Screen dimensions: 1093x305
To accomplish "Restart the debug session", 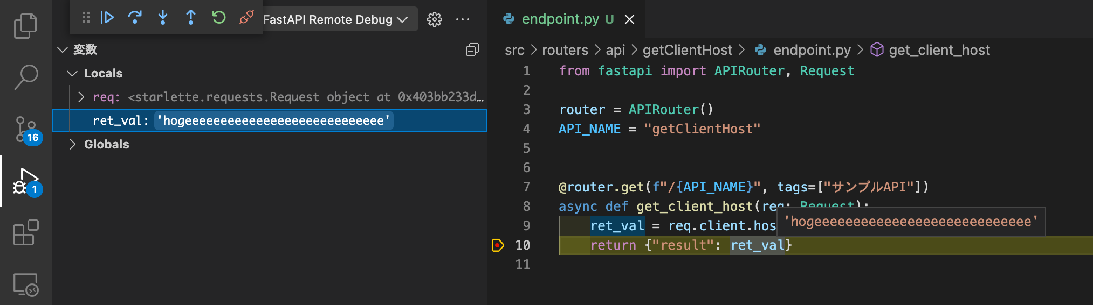I will [218, 18].
